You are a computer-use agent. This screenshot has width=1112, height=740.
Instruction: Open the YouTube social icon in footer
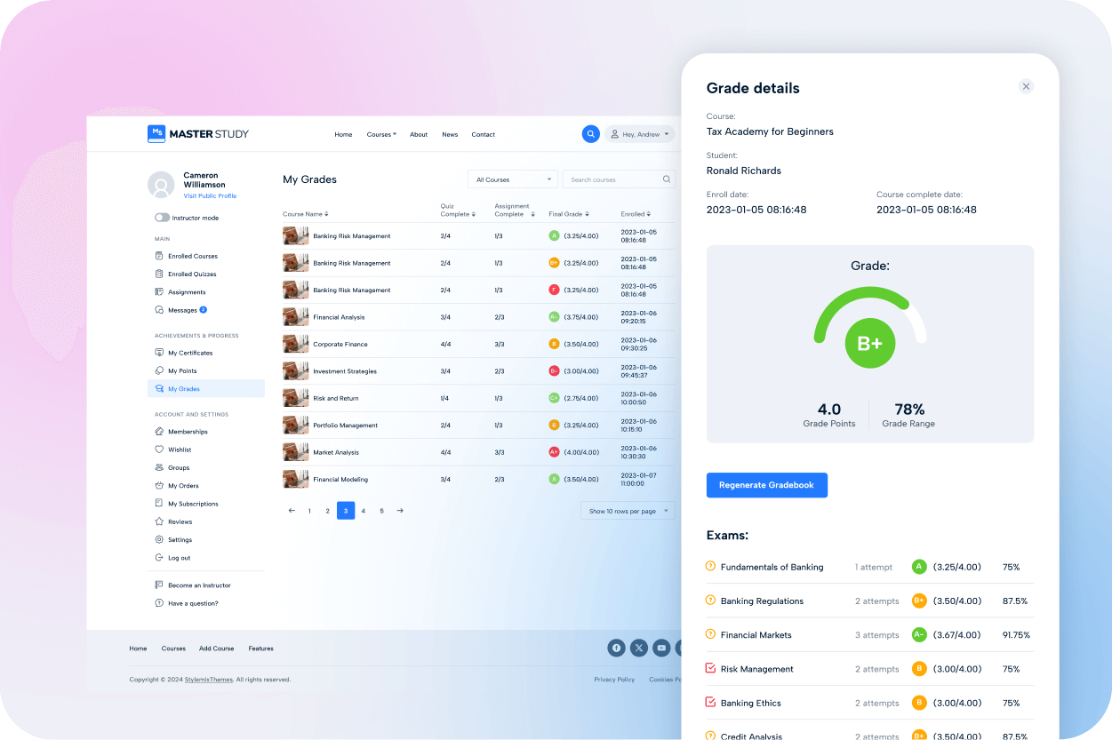[x=661, y=648]
